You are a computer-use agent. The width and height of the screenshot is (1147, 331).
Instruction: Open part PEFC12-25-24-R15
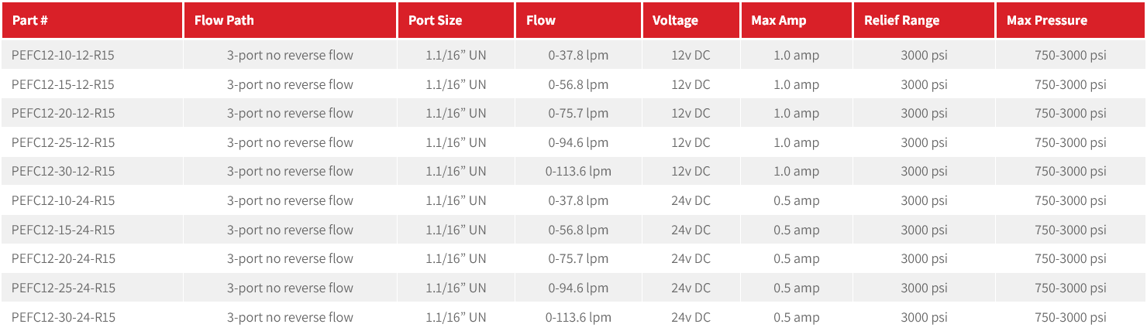[63, 288]
